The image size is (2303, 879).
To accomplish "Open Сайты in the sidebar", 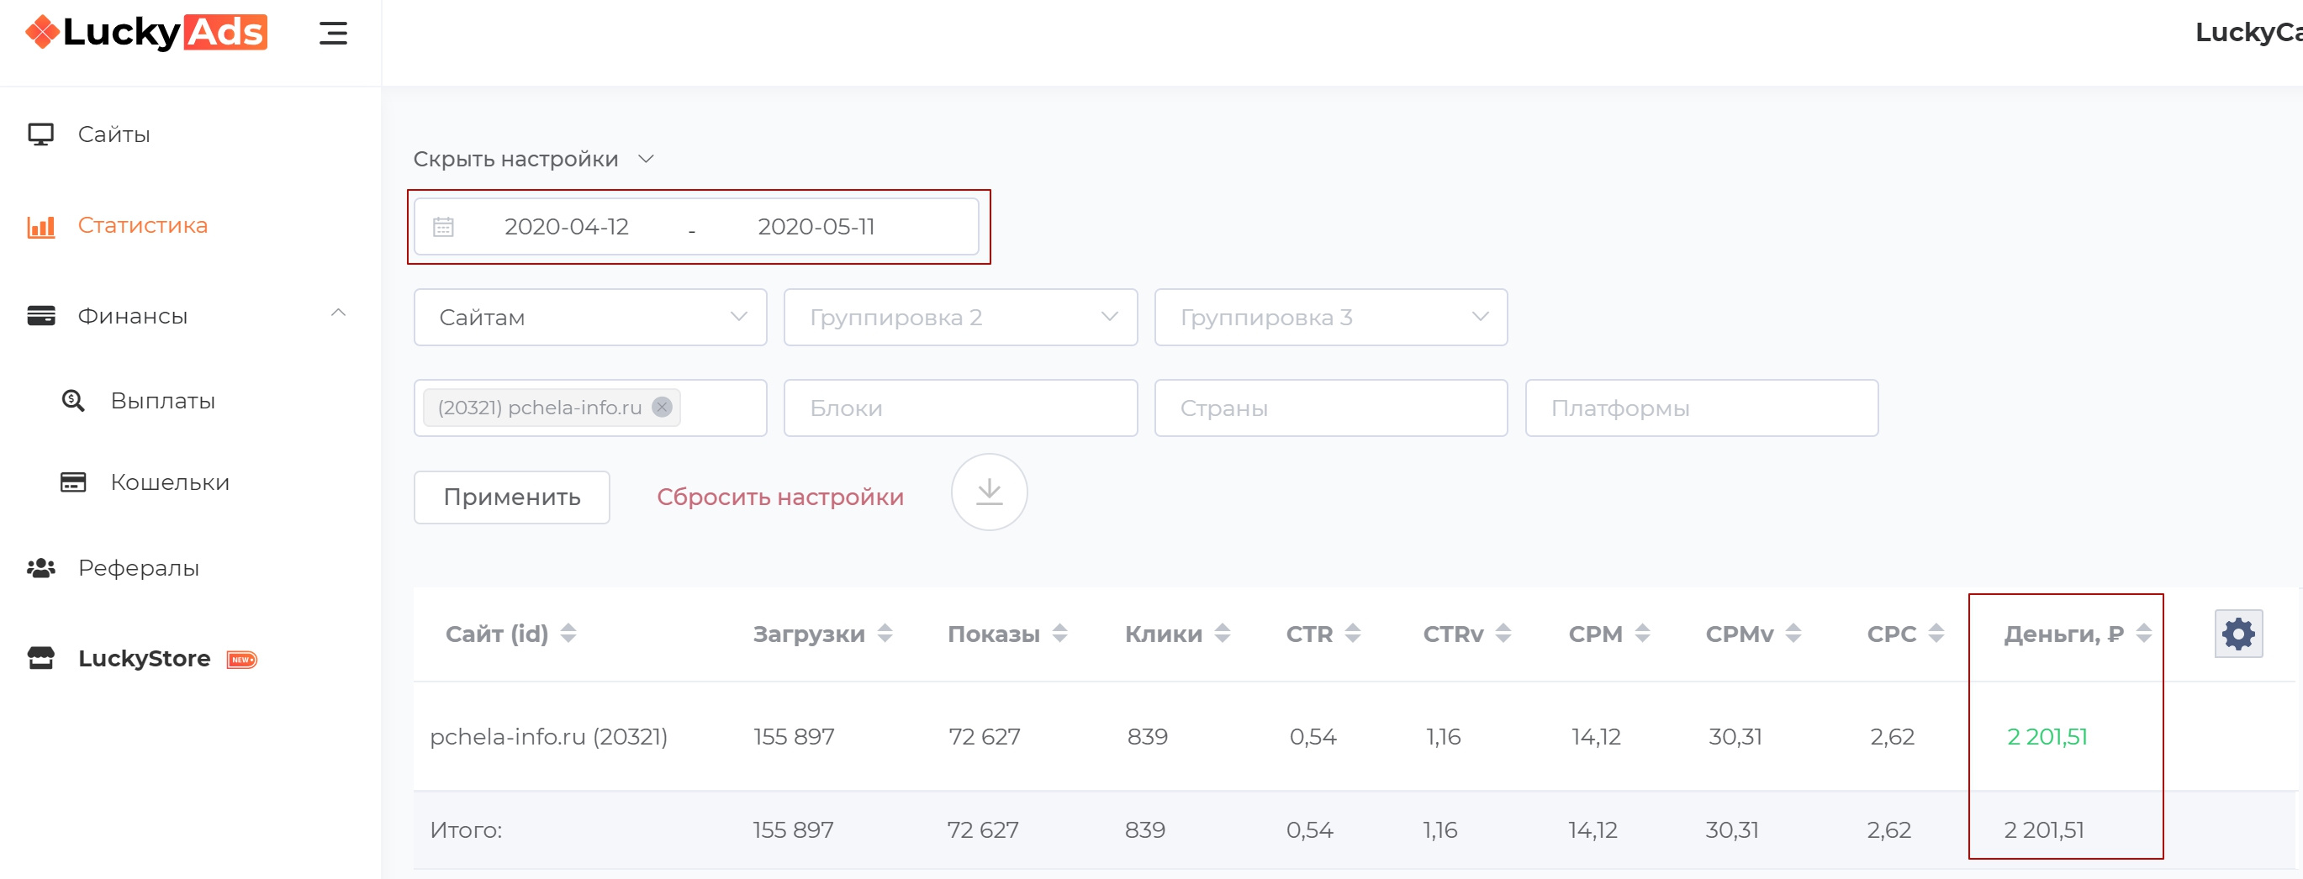I will (114, 135).
